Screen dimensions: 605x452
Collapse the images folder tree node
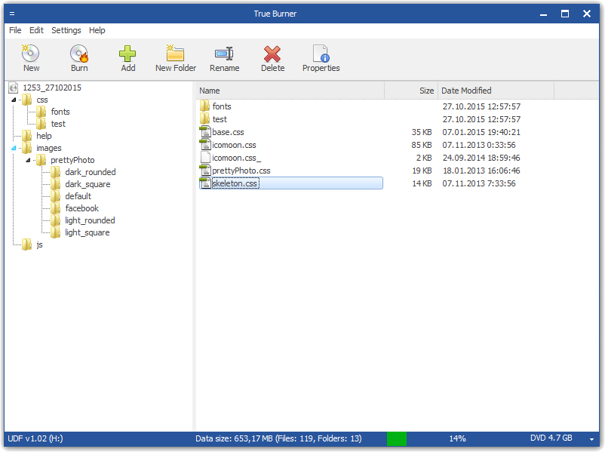14,148
